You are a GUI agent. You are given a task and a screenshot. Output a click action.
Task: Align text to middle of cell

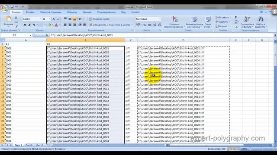point(70,19)
